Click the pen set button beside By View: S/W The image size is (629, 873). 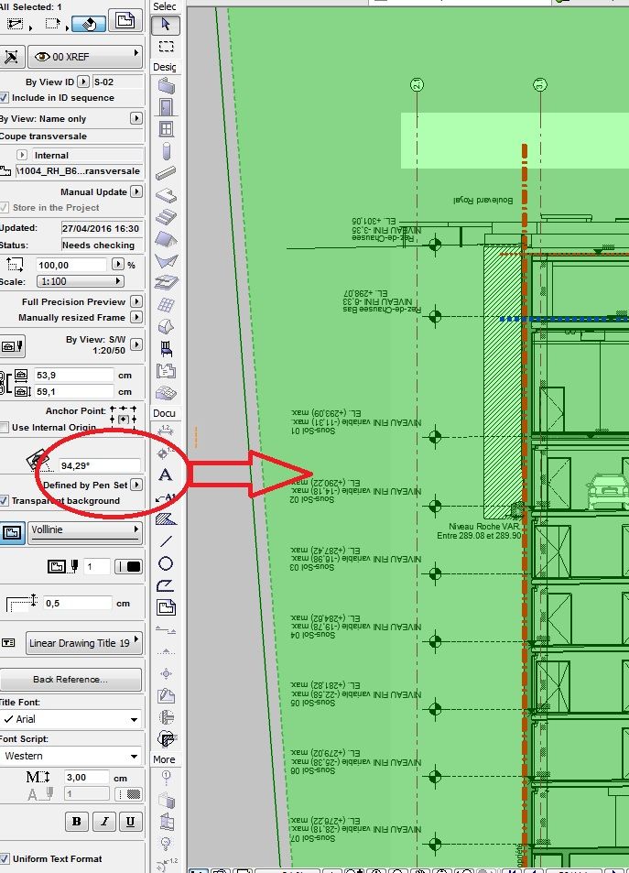12,346
